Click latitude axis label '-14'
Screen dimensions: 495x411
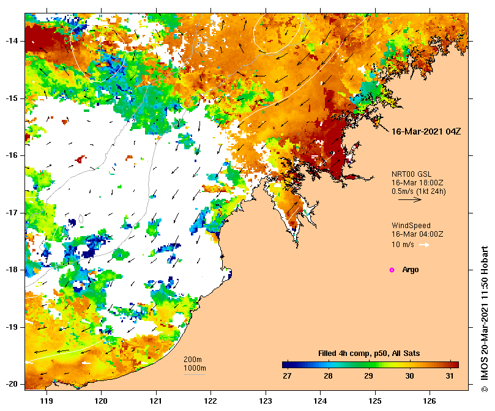(12, 41)
